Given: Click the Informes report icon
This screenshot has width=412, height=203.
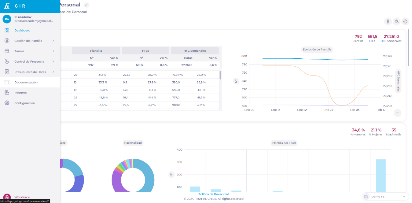Looking at the screenshot, I should [x=7, y=93].
